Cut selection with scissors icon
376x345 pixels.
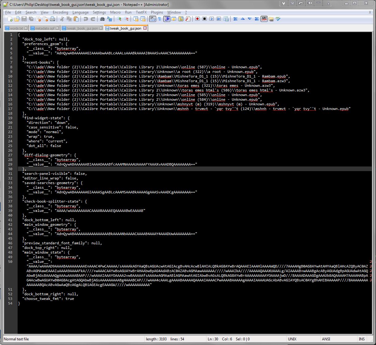pos(62,19)
